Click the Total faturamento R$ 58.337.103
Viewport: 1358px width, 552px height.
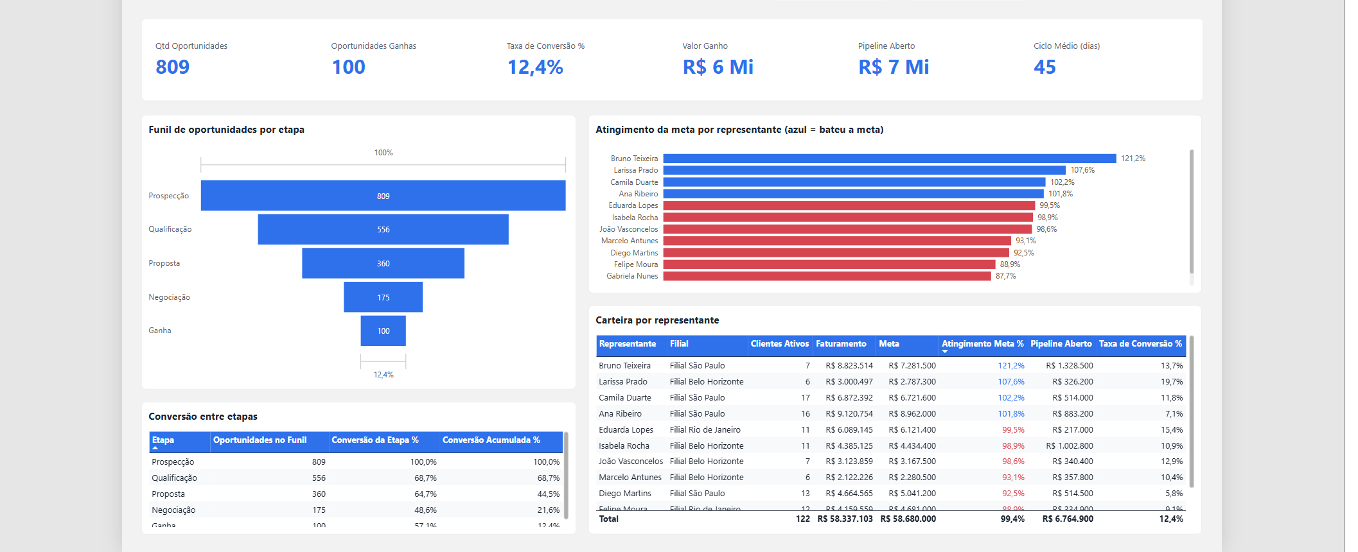[845, 519]
